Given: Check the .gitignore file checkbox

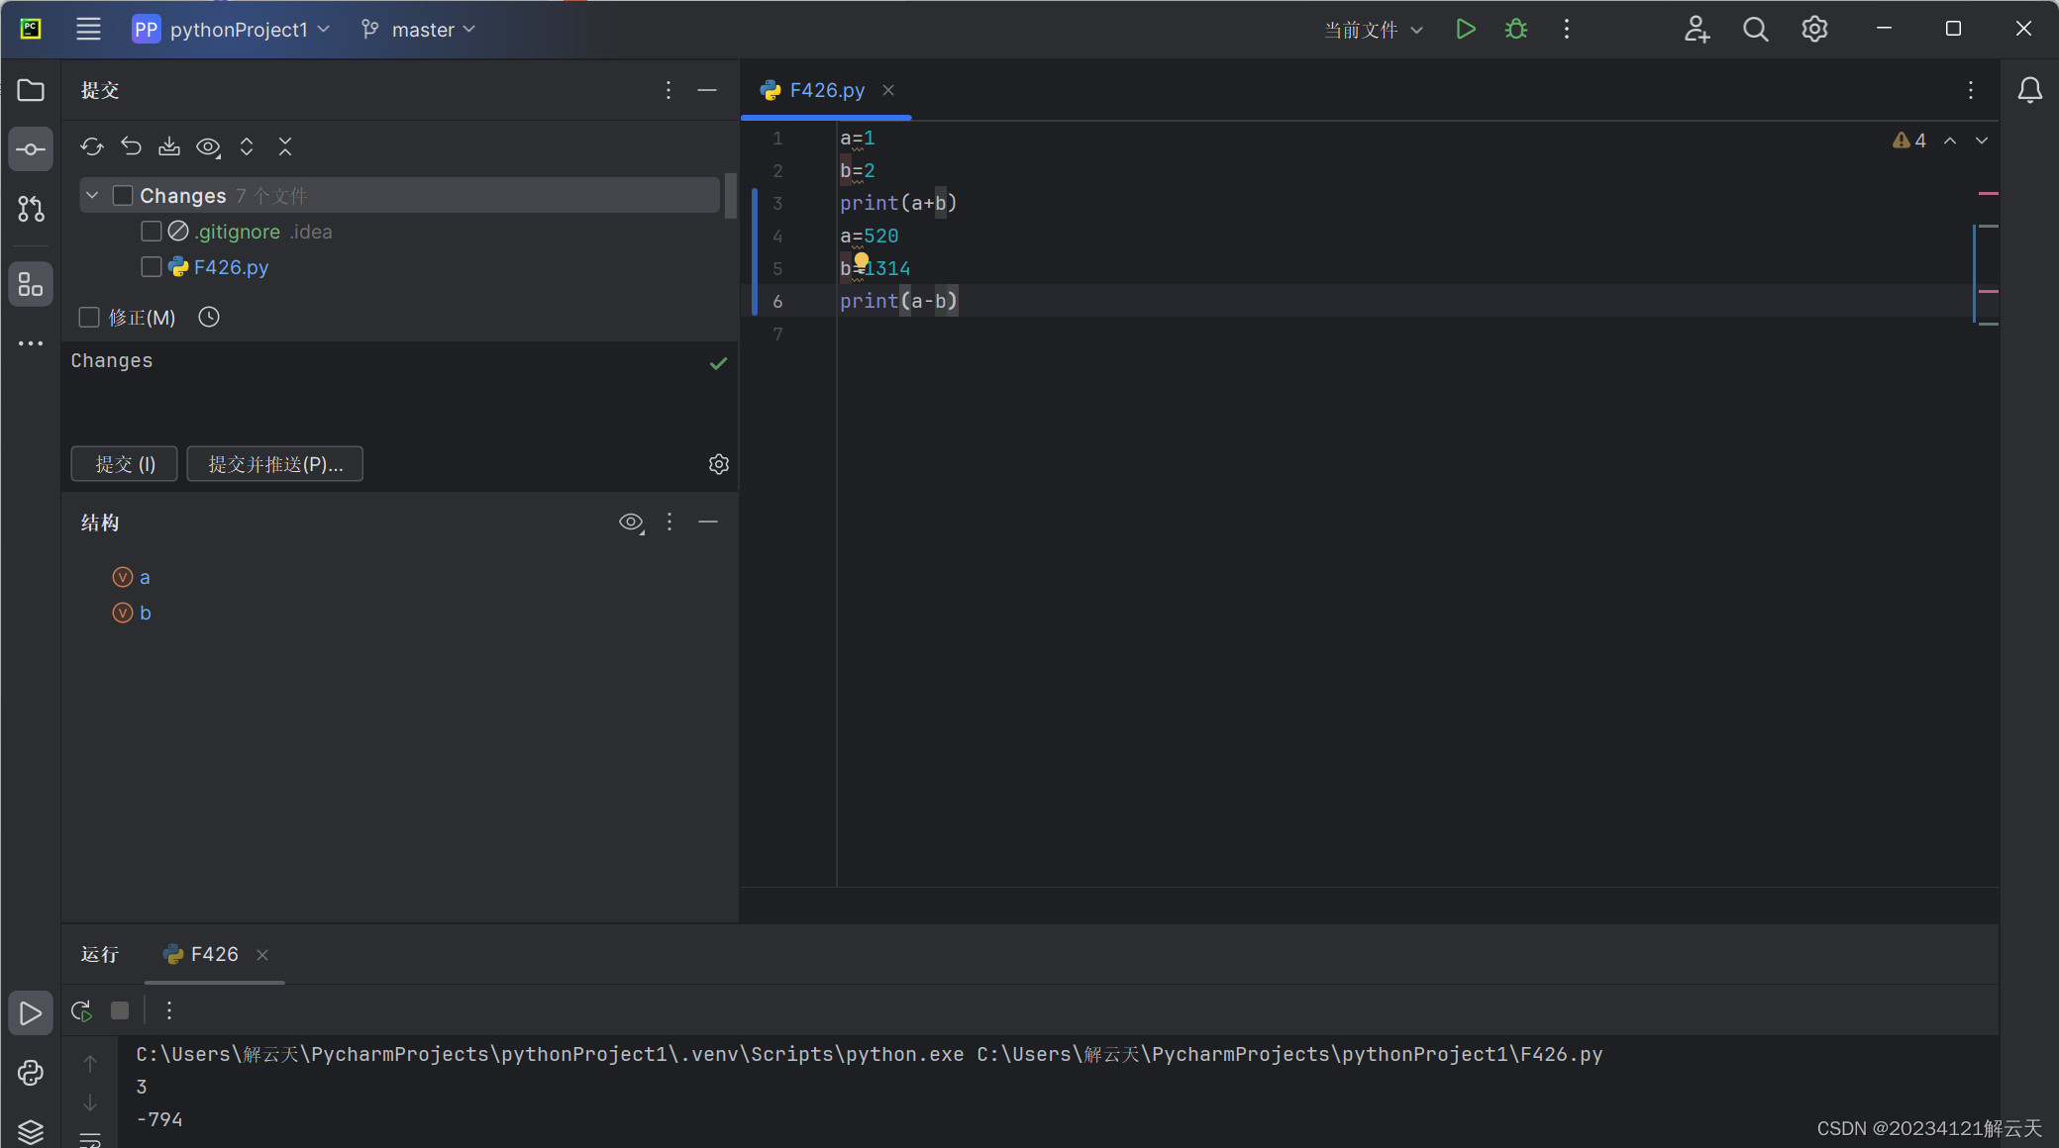Looking at the screenshot, I should pos(152,232).
